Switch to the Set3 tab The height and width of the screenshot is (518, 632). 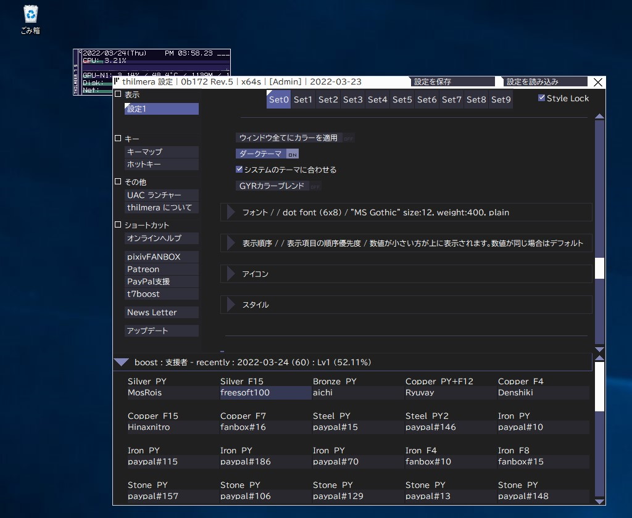click(352, 99)
